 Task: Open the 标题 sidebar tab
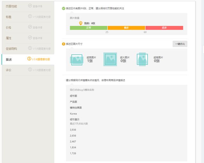coord(28,17)
